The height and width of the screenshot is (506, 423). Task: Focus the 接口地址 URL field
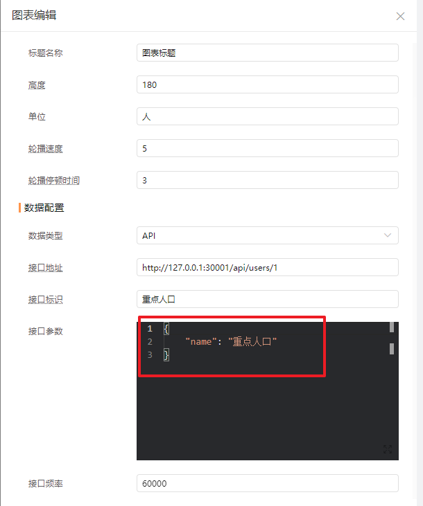tap(268, 267)
